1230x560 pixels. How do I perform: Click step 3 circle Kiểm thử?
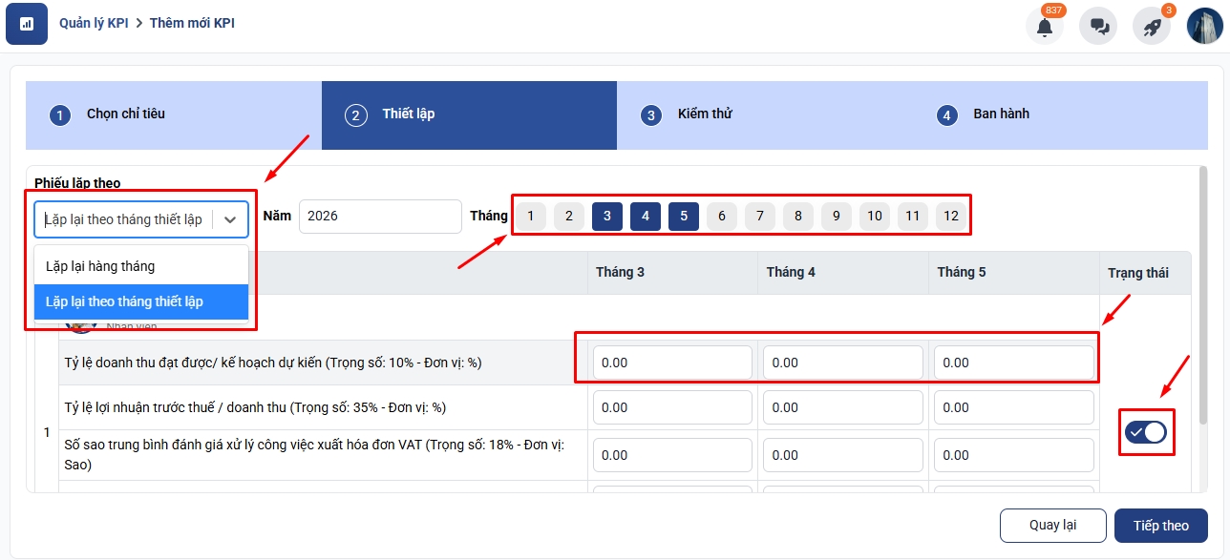tap(651, 115)
